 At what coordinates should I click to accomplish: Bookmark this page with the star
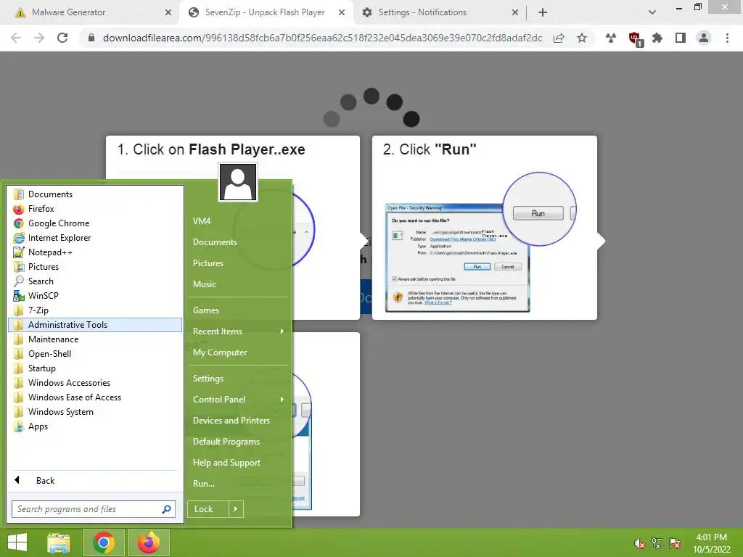click(582, 38)
